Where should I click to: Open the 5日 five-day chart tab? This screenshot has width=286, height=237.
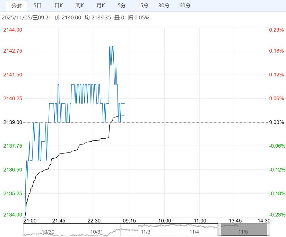coord(38,6)
